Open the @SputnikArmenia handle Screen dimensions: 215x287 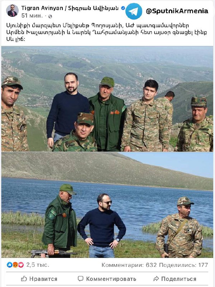177,11
